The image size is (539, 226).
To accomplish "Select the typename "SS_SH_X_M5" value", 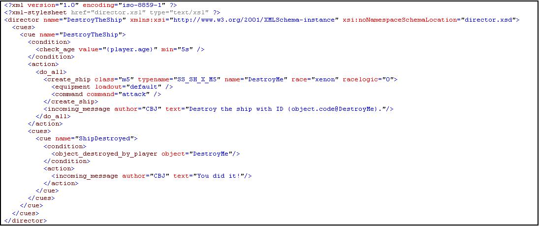I will tap(196, 79).
